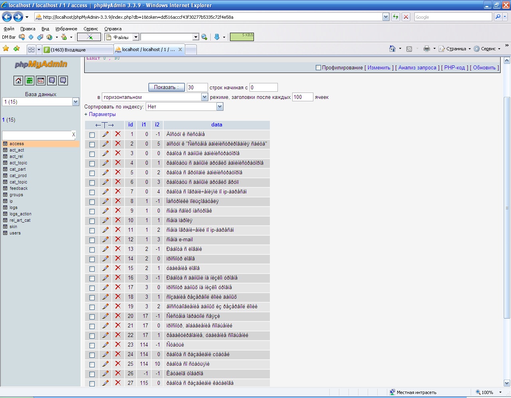The width and height of the screenshot is (511, 398).
Task: Check the row with id 1
Action: (x=92, y=135)
